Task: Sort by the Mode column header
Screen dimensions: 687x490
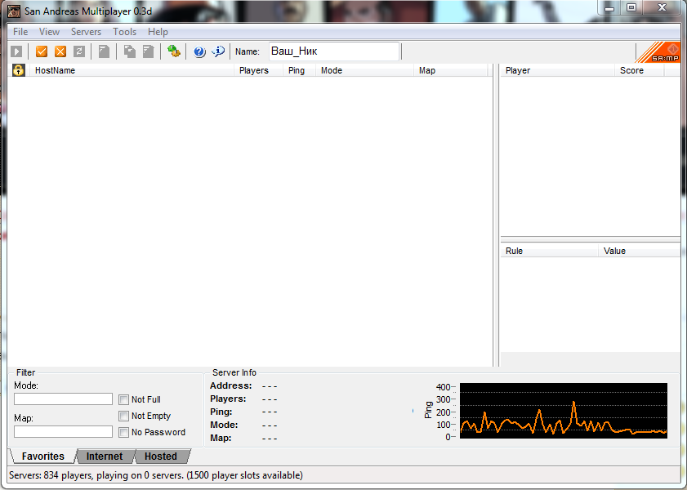Action: click(364, 70)
